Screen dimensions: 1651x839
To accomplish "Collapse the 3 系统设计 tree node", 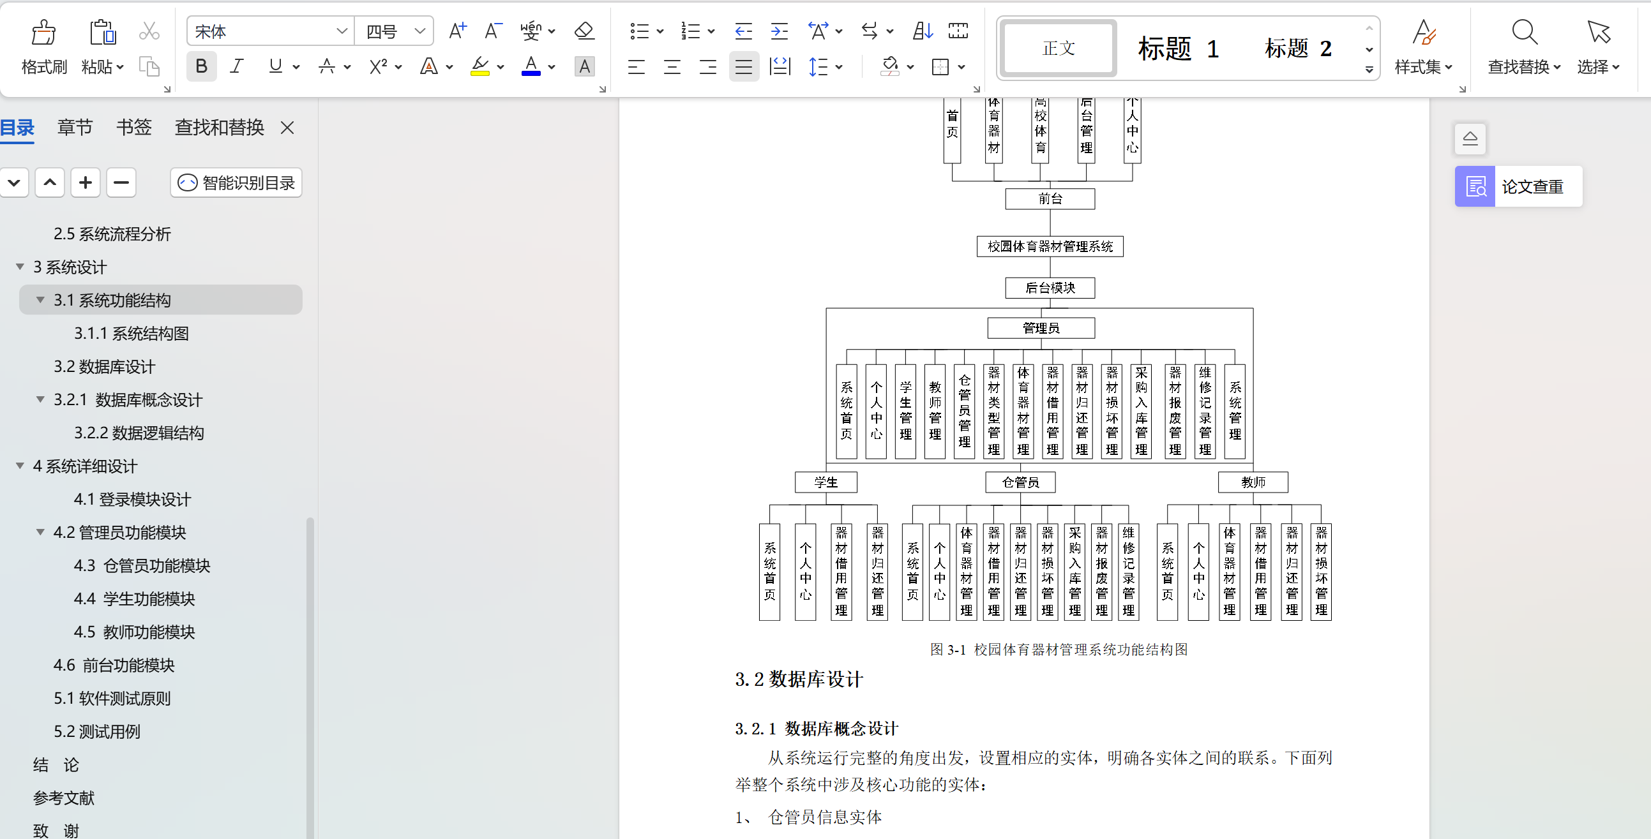I will 20,267.
